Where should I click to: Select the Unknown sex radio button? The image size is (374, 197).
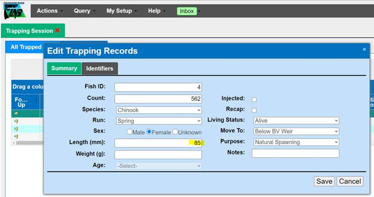pyautogui.click(x=175, y=132)
